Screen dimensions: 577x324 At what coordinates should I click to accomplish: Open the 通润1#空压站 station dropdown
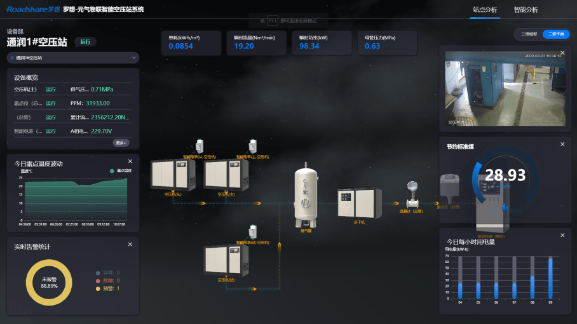[72, 58]
